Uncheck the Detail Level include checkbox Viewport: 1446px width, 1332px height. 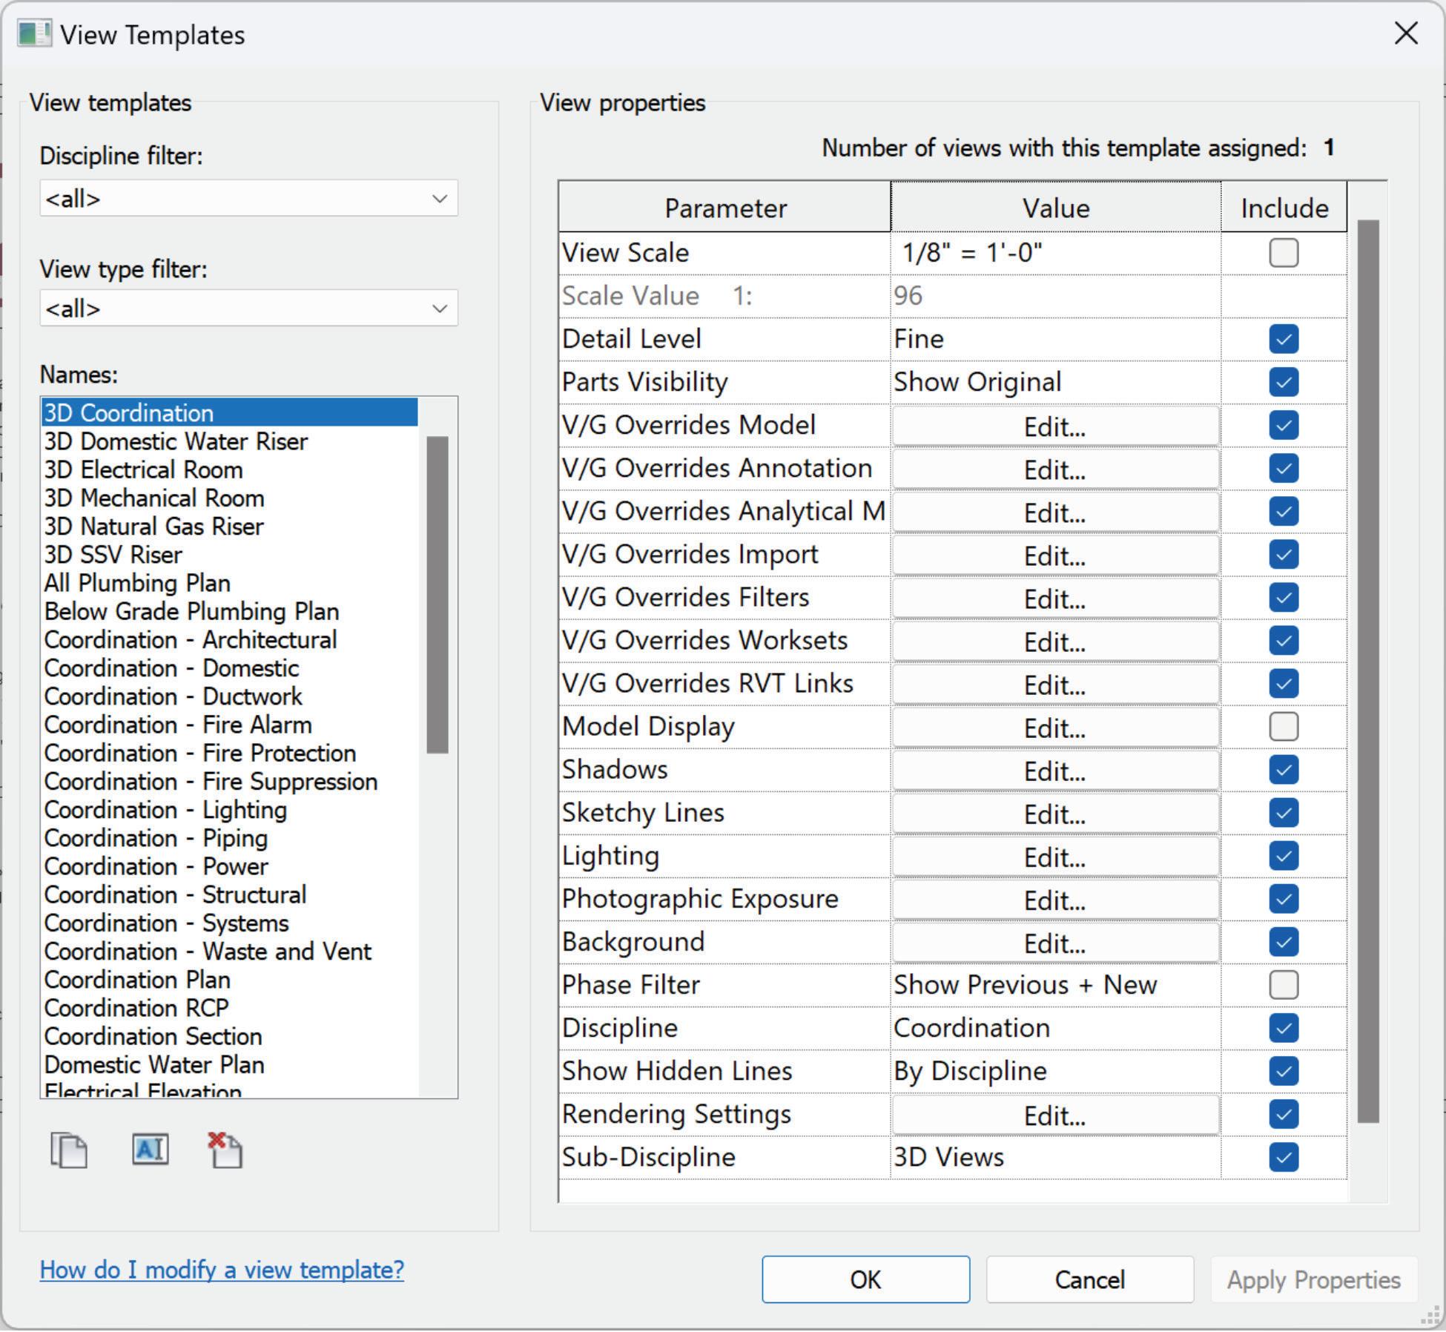[x=1283, y=339]
